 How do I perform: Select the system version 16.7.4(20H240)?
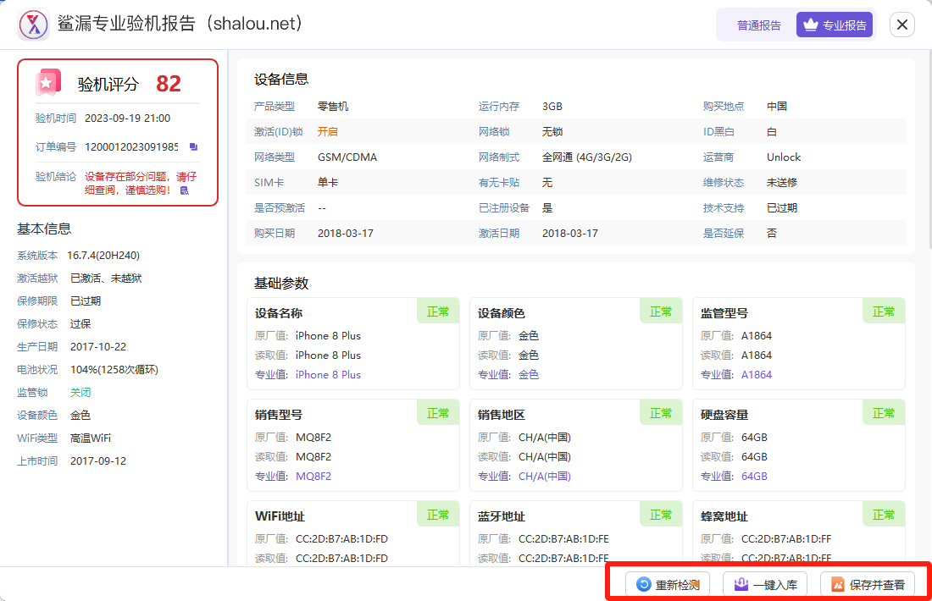point(103,256)
